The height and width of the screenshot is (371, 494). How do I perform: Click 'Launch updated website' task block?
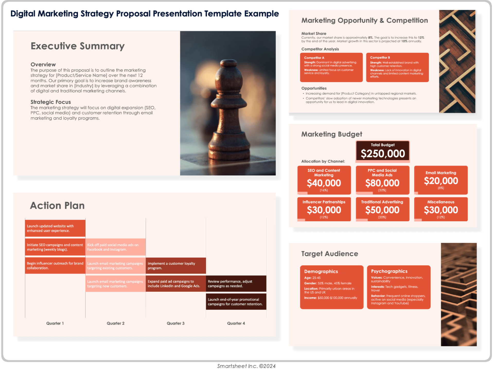(x=55, y=228)
